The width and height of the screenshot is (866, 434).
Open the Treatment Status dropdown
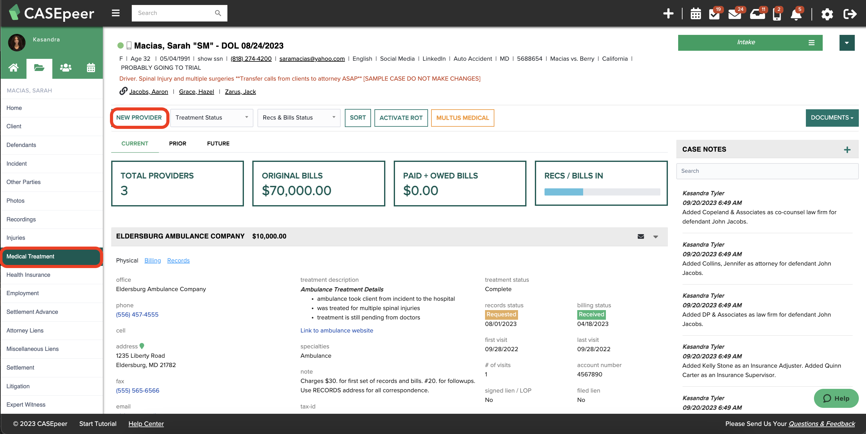point(212,118)
